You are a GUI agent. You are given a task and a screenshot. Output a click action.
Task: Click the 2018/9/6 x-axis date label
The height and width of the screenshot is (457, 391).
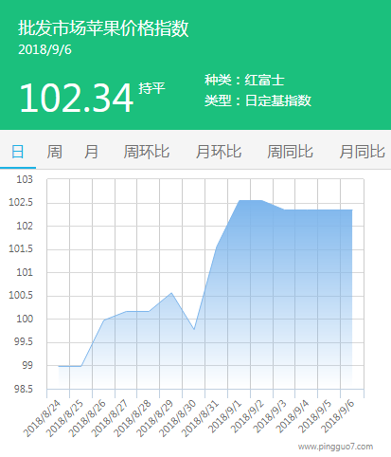point(338,416)
